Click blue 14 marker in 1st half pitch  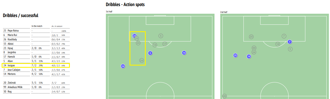coord(184,53)
